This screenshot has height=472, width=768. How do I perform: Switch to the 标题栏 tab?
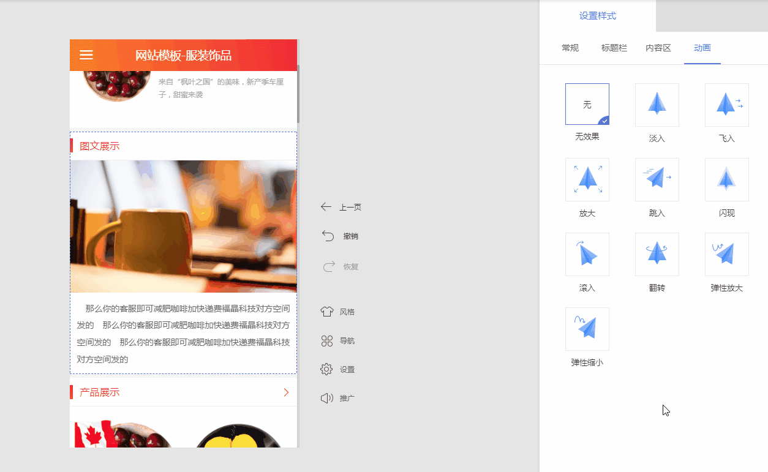pos(614,48)
